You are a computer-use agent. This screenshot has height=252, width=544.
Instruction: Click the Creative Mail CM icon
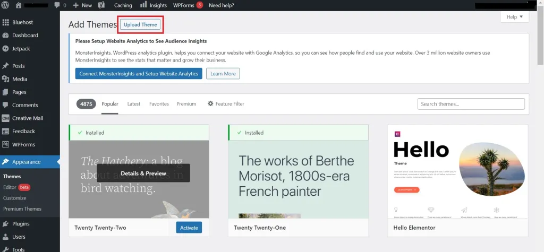[5, 118]
